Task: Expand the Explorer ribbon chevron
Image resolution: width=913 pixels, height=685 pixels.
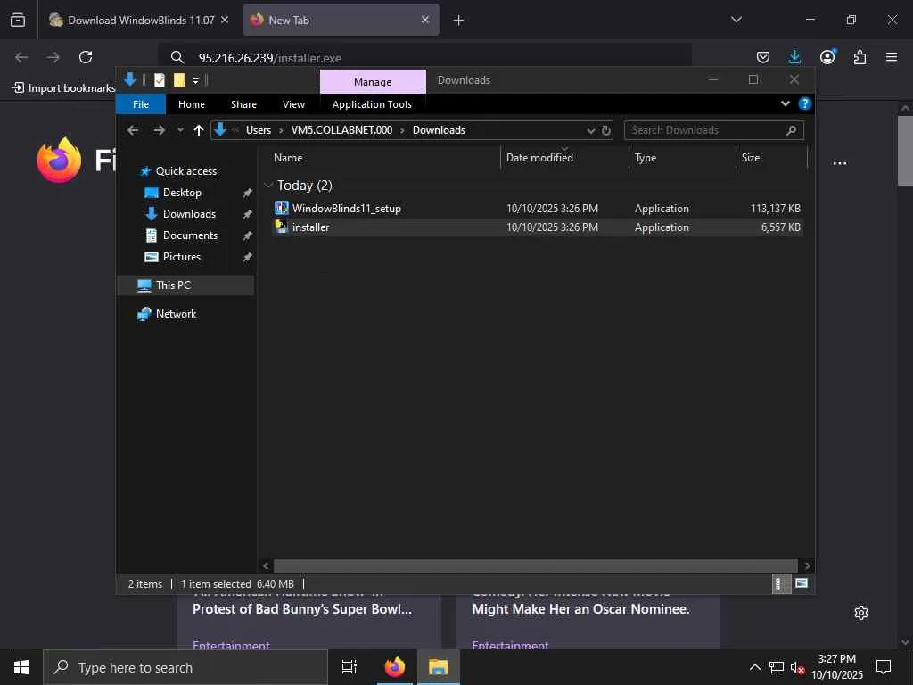Action: tap(785, 103)
